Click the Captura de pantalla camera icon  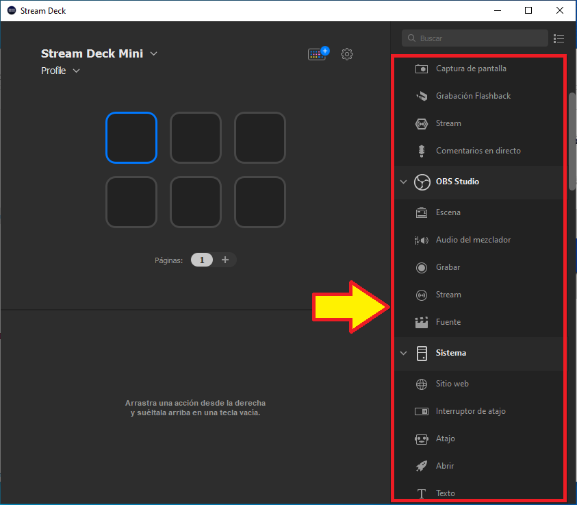[x=422, y=69]
